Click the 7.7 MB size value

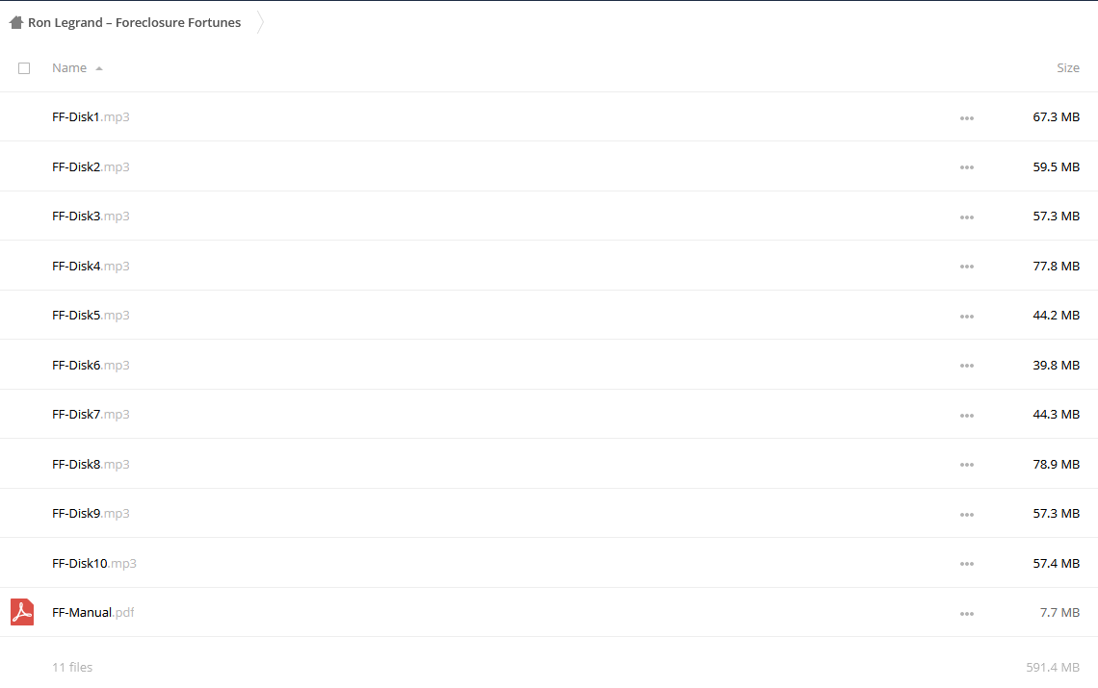point(1059,612)
